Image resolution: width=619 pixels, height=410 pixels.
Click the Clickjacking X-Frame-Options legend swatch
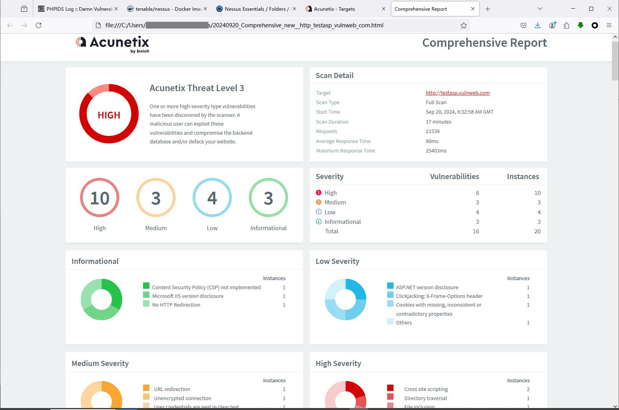click(x=390, y=295)
